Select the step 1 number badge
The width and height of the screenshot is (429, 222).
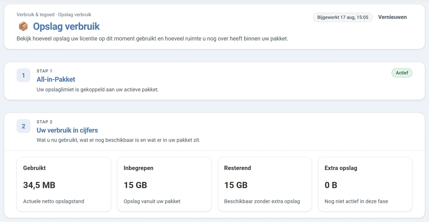point(24,75)
